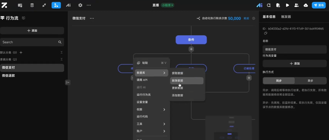Screen dimensions: 329x140
Task: Click the Zion logo at top left
Action: pos(4,5)
